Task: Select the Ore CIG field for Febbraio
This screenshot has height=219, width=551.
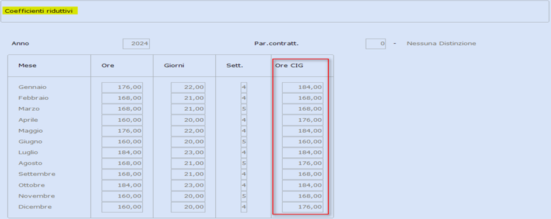Action: pyautogui.click(x=303, y=98)
